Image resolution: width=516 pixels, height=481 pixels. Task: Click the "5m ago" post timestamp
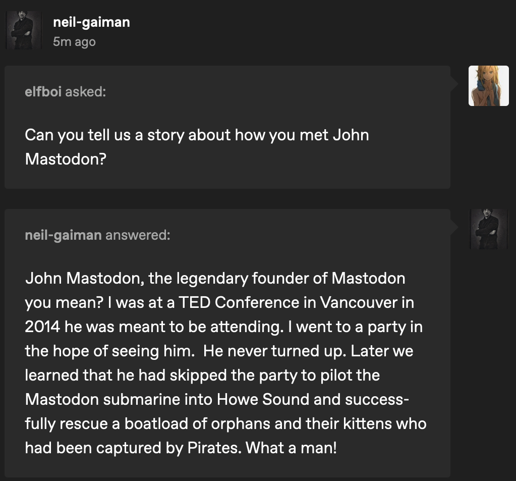[x=74, y=42]
